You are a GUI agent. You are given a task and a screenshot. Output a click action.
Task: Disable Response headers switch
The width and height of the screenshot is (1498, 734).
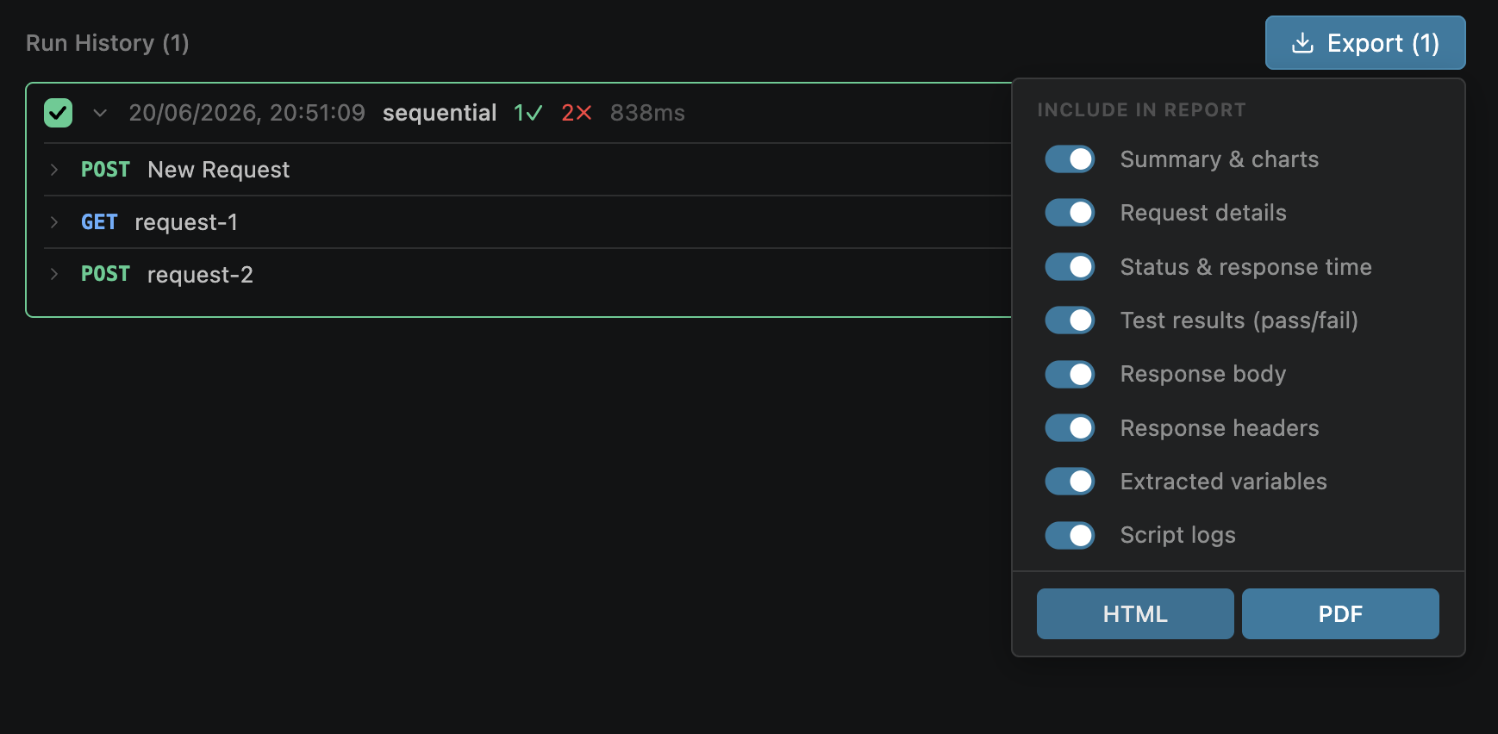[1070, 428]
